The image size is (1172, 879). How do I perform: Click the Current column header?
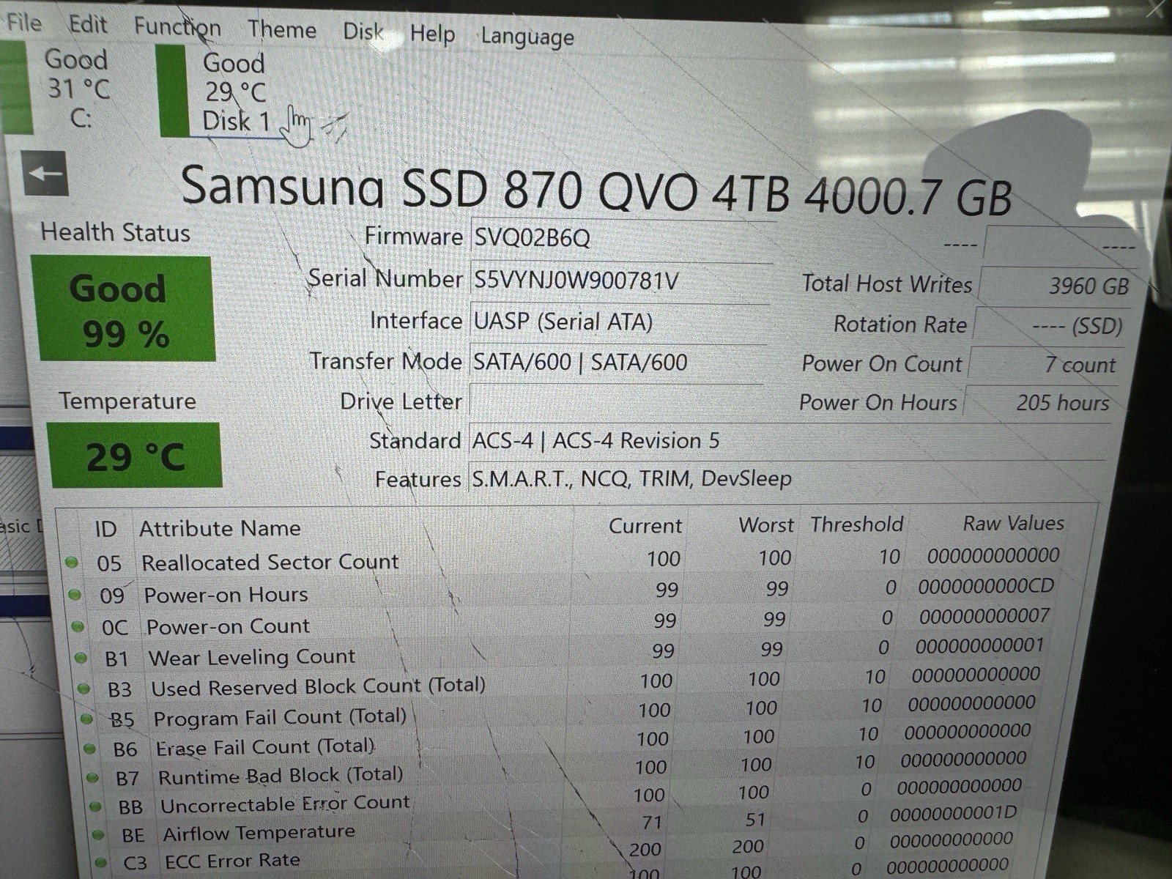[645, 526]
